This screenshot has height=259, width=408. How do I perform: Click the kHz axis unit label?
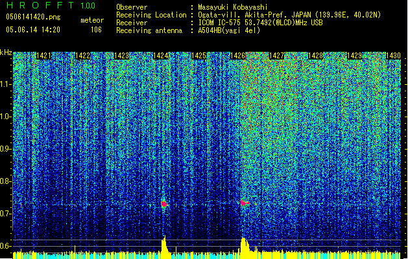6,52
